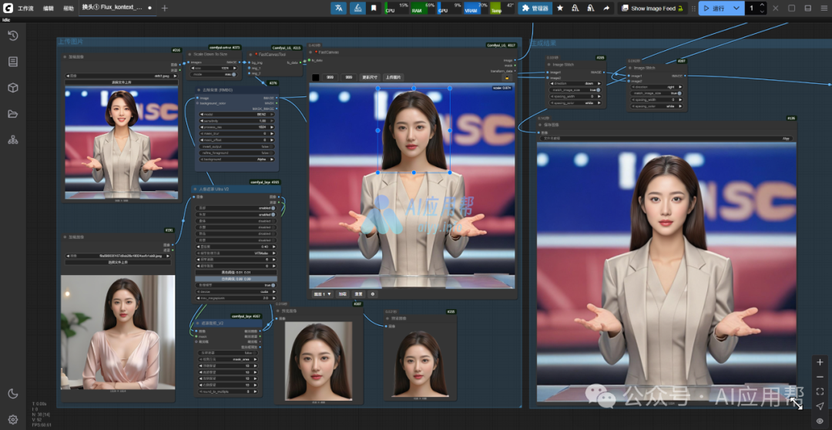
Task: Toggle bottom panel icon in top bar
Action: [x=807, y=8]
